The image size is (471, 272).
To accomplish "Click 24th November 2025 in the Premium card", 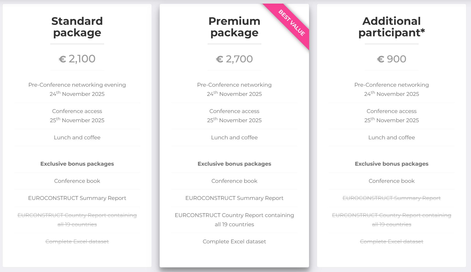I will click(x=234, y=94).
